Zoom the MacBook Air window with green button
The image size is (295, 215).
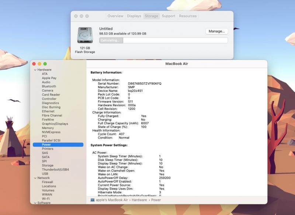coord(45,64)
